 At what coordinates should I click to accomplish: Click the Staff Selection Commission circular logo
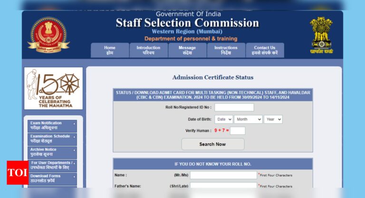point(48,35)
